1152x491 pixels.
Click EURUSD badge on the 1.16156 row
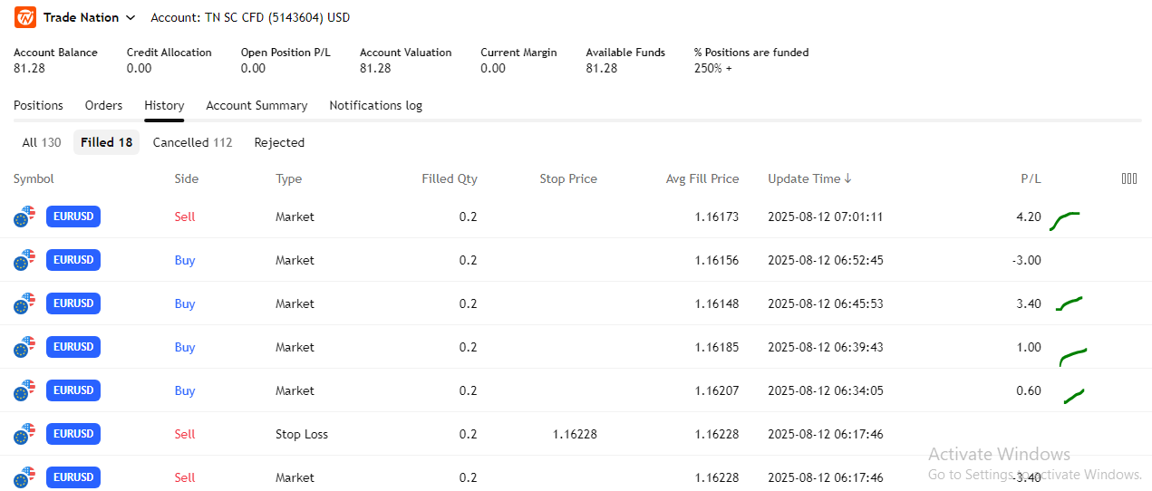73,260
